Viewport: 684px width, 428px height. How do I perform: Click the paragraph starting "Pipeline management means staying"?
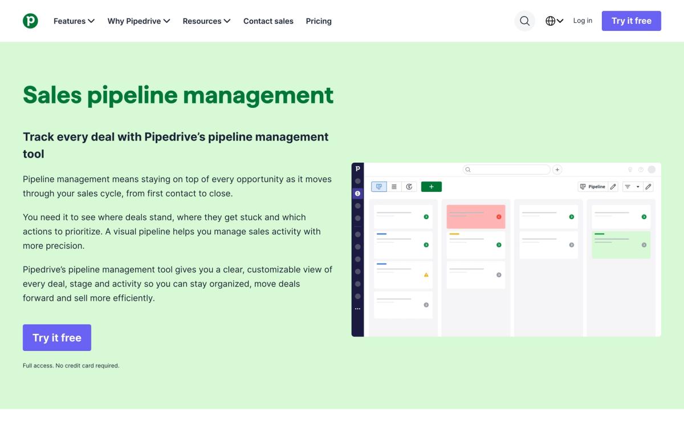[x=177, y=186]
